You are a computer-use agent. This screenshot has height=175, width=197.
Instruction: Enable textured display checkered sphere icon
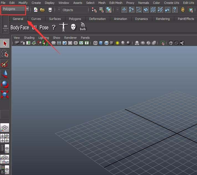click(x=112, y=43)
